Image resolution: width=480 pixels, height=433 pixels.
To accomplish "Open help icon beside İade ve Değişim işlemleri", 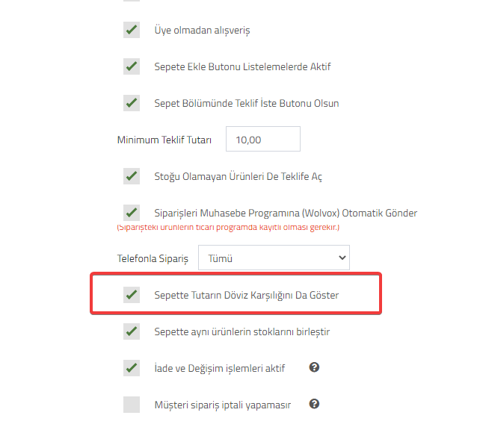I will pyautogui.click(x=314, y=367).
